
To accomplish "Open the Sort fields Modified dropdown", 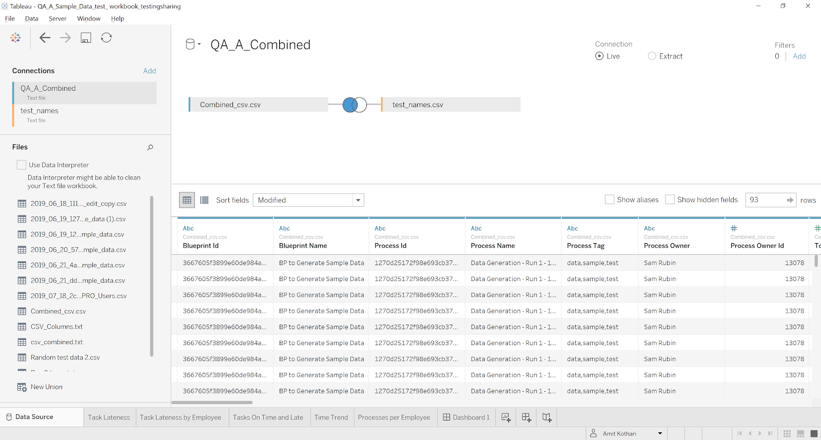I will click(308, 200).
